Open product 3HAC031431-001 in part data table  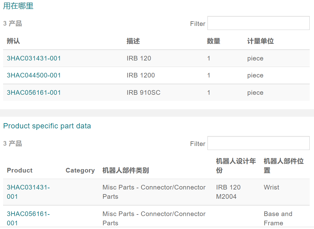(28, 192)
